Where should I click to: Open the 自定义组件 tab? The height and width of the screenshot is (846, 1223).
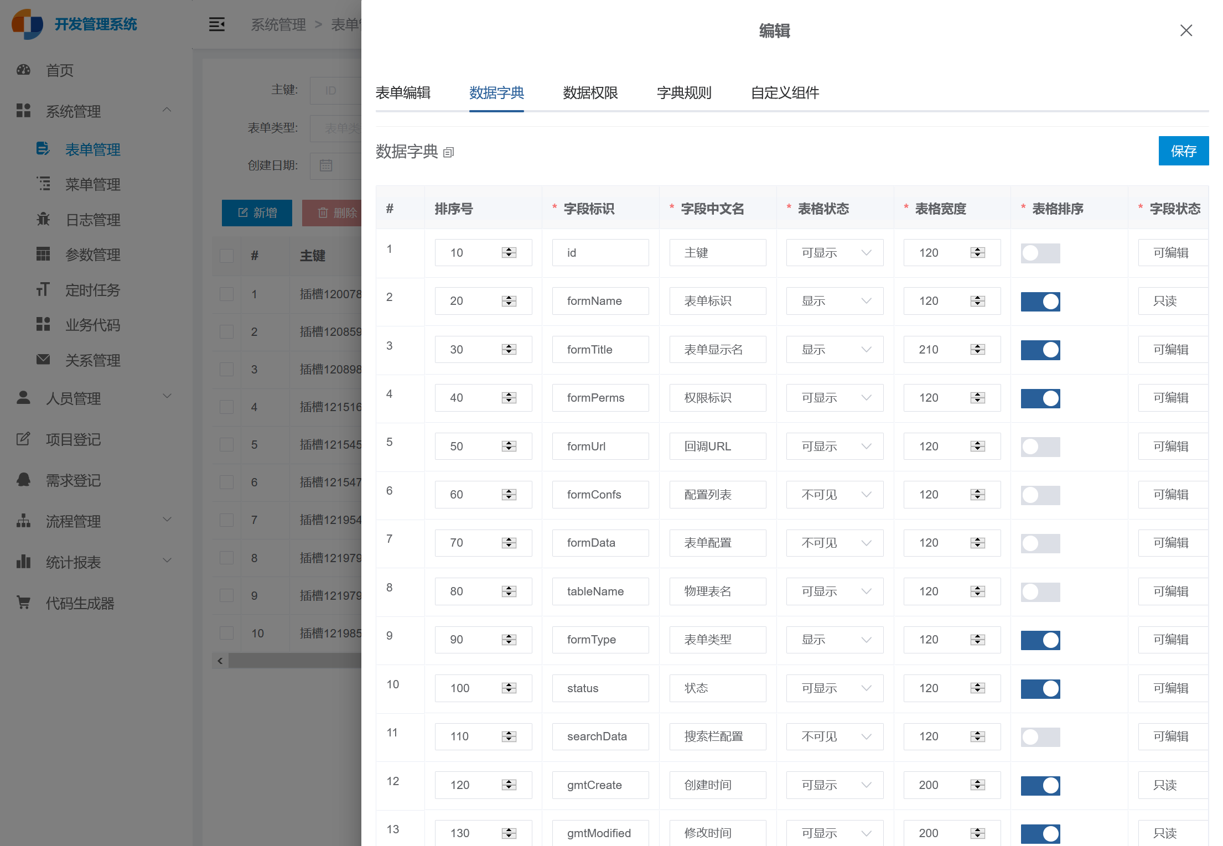785,92
